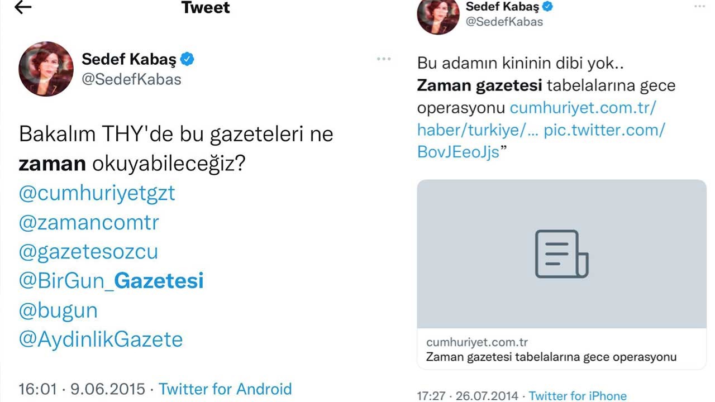Viewport: 715px width, 402px height.
Task: Click the back arrow icon
Action: point(23,7)
